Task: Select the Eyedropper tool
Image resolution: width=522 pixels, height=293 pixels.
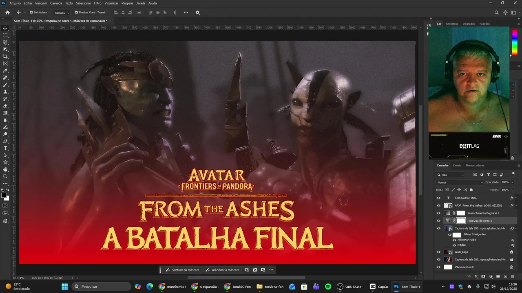Action: tap(5, 71)
